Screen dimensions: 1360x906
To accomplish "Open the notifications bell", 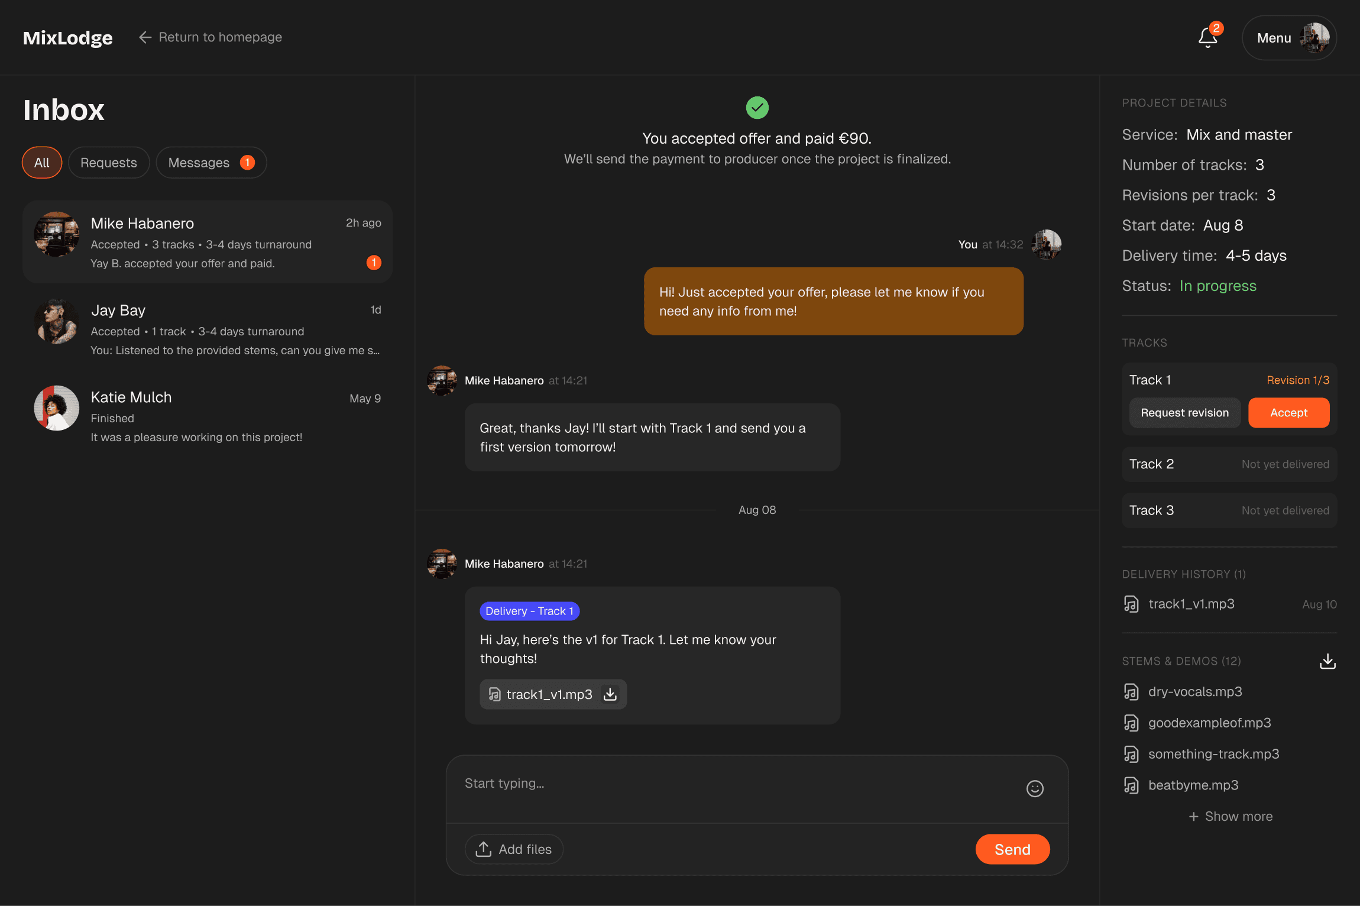I will pos(1207,38).
